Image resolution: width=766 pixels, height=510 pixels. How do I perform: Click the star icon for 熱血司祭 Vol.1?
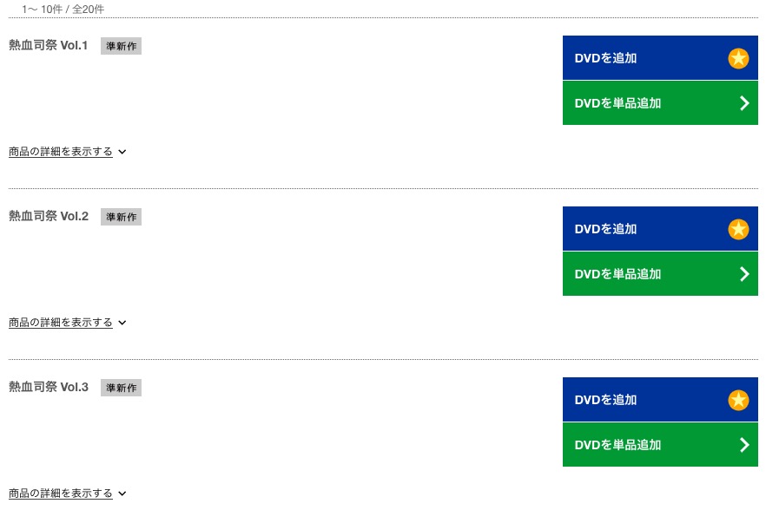[x=738, y=59]
